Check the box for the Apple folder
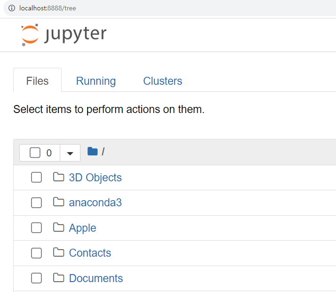The image size is (336, 292). [x=36, y=227]
